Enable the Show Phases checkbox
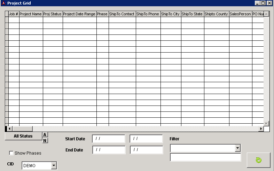Viewport: 274px width, 171px height. tap(11, 153)
